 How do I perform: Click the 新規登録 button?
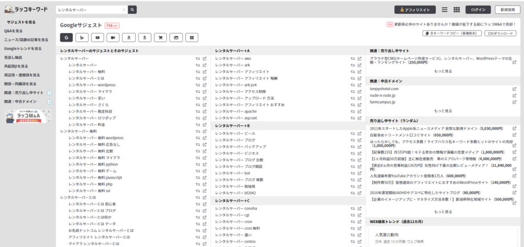click(x=507, y=10)
